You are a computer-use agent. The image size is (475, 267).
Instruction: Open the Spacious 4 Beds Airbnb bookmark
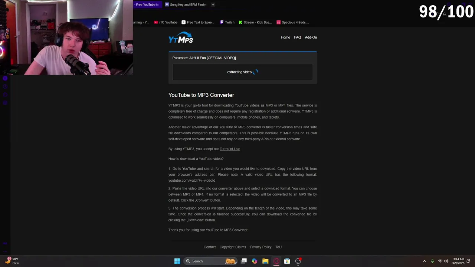[x=293, y=22]
